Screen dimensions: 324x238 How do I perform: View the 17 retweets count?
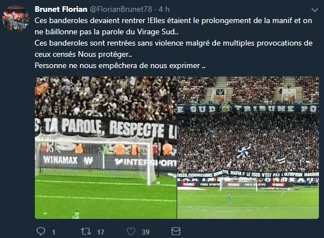pos(101,232)
